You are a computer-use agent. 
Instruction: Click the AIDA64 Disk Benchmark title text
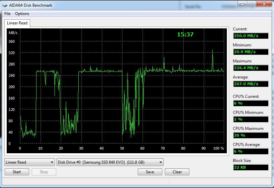pos(30,5)
